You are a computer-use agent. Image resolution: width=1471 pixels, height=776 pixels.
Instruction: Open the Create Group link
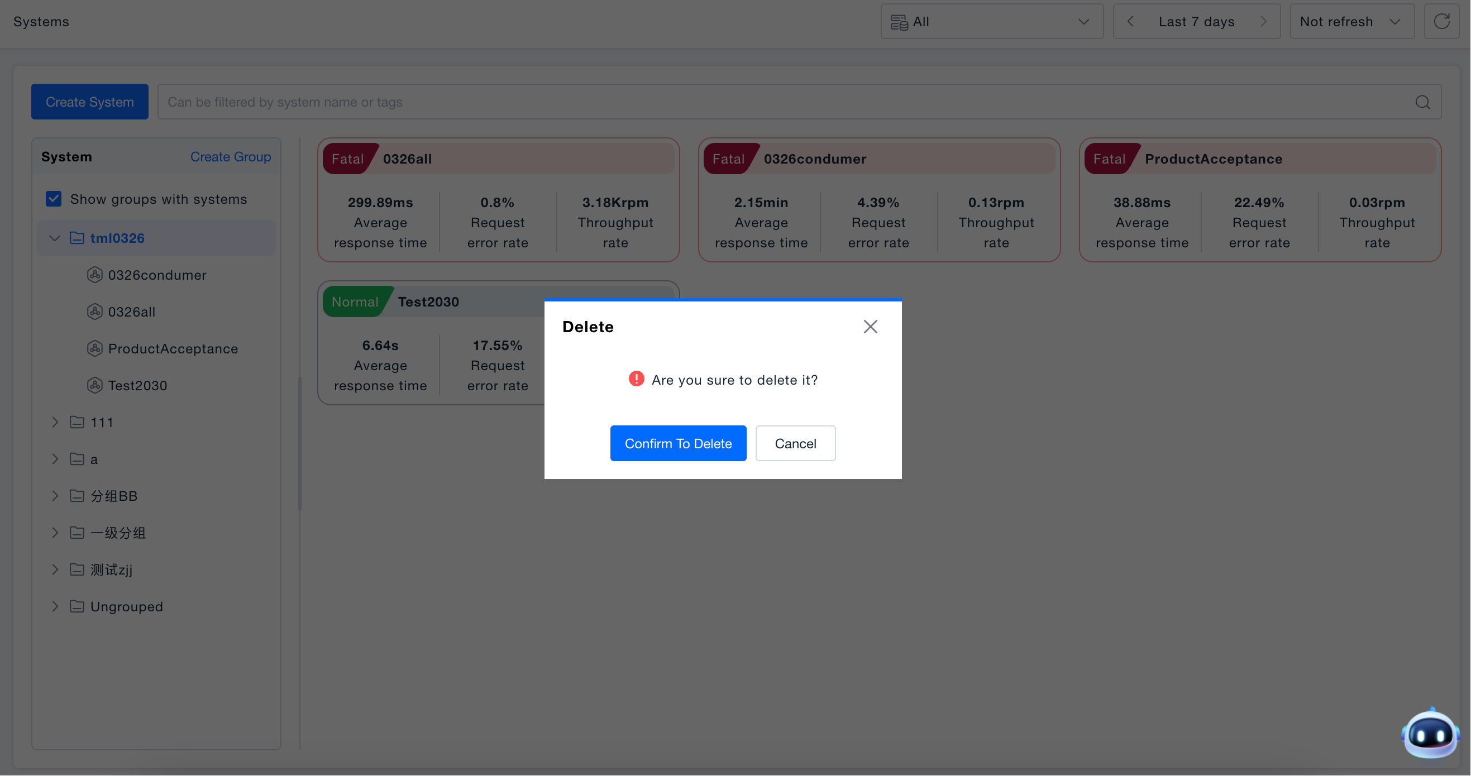(x=230, y=156)
